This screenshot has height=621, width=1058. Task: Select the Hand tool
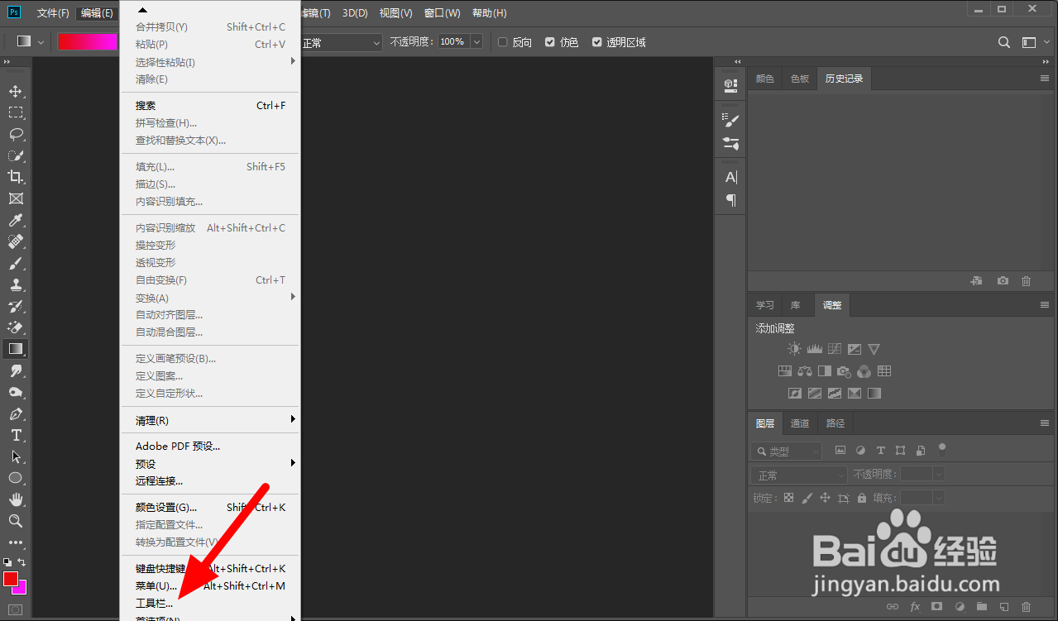[x=16, y=499]
